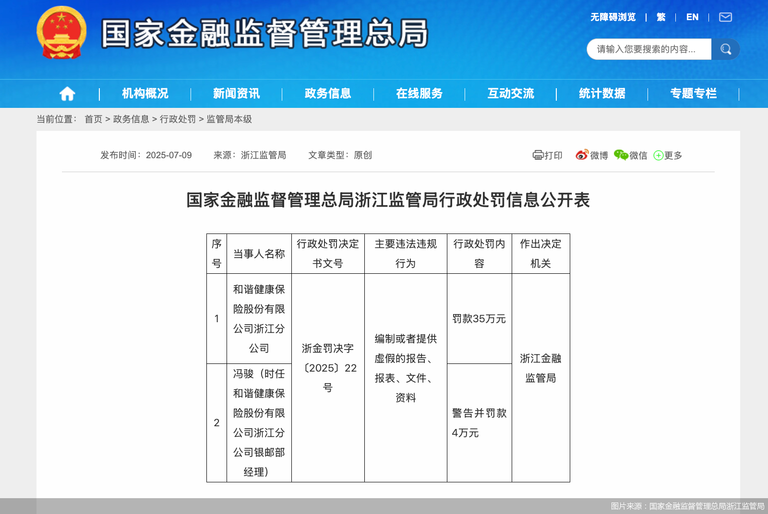Image resolution: width=768 pixels, height=514 pixels.
Task: Open the 政务信息 menu
Action: click(x=328, y=93)
